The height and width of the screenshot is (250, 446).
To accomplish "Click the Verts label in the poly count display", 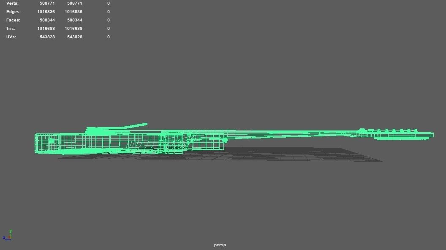I will tap(12, 3).
